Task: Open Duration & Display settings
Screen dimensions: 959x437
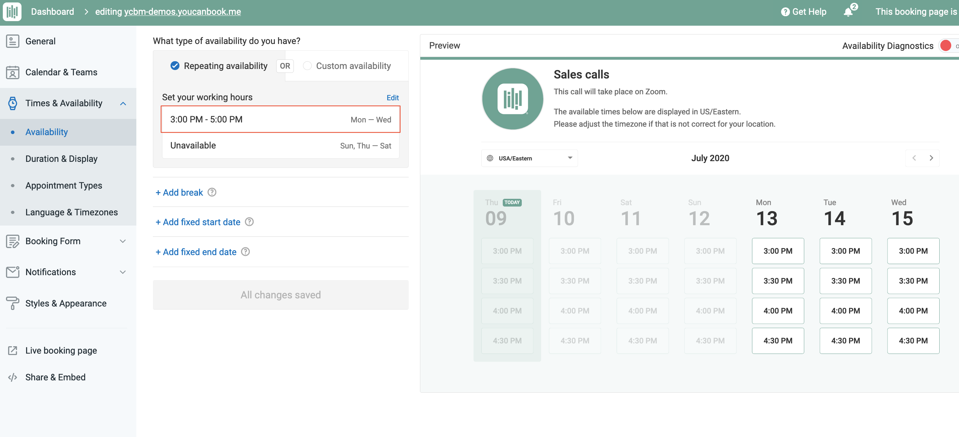Action: click(x=61, y=159)
